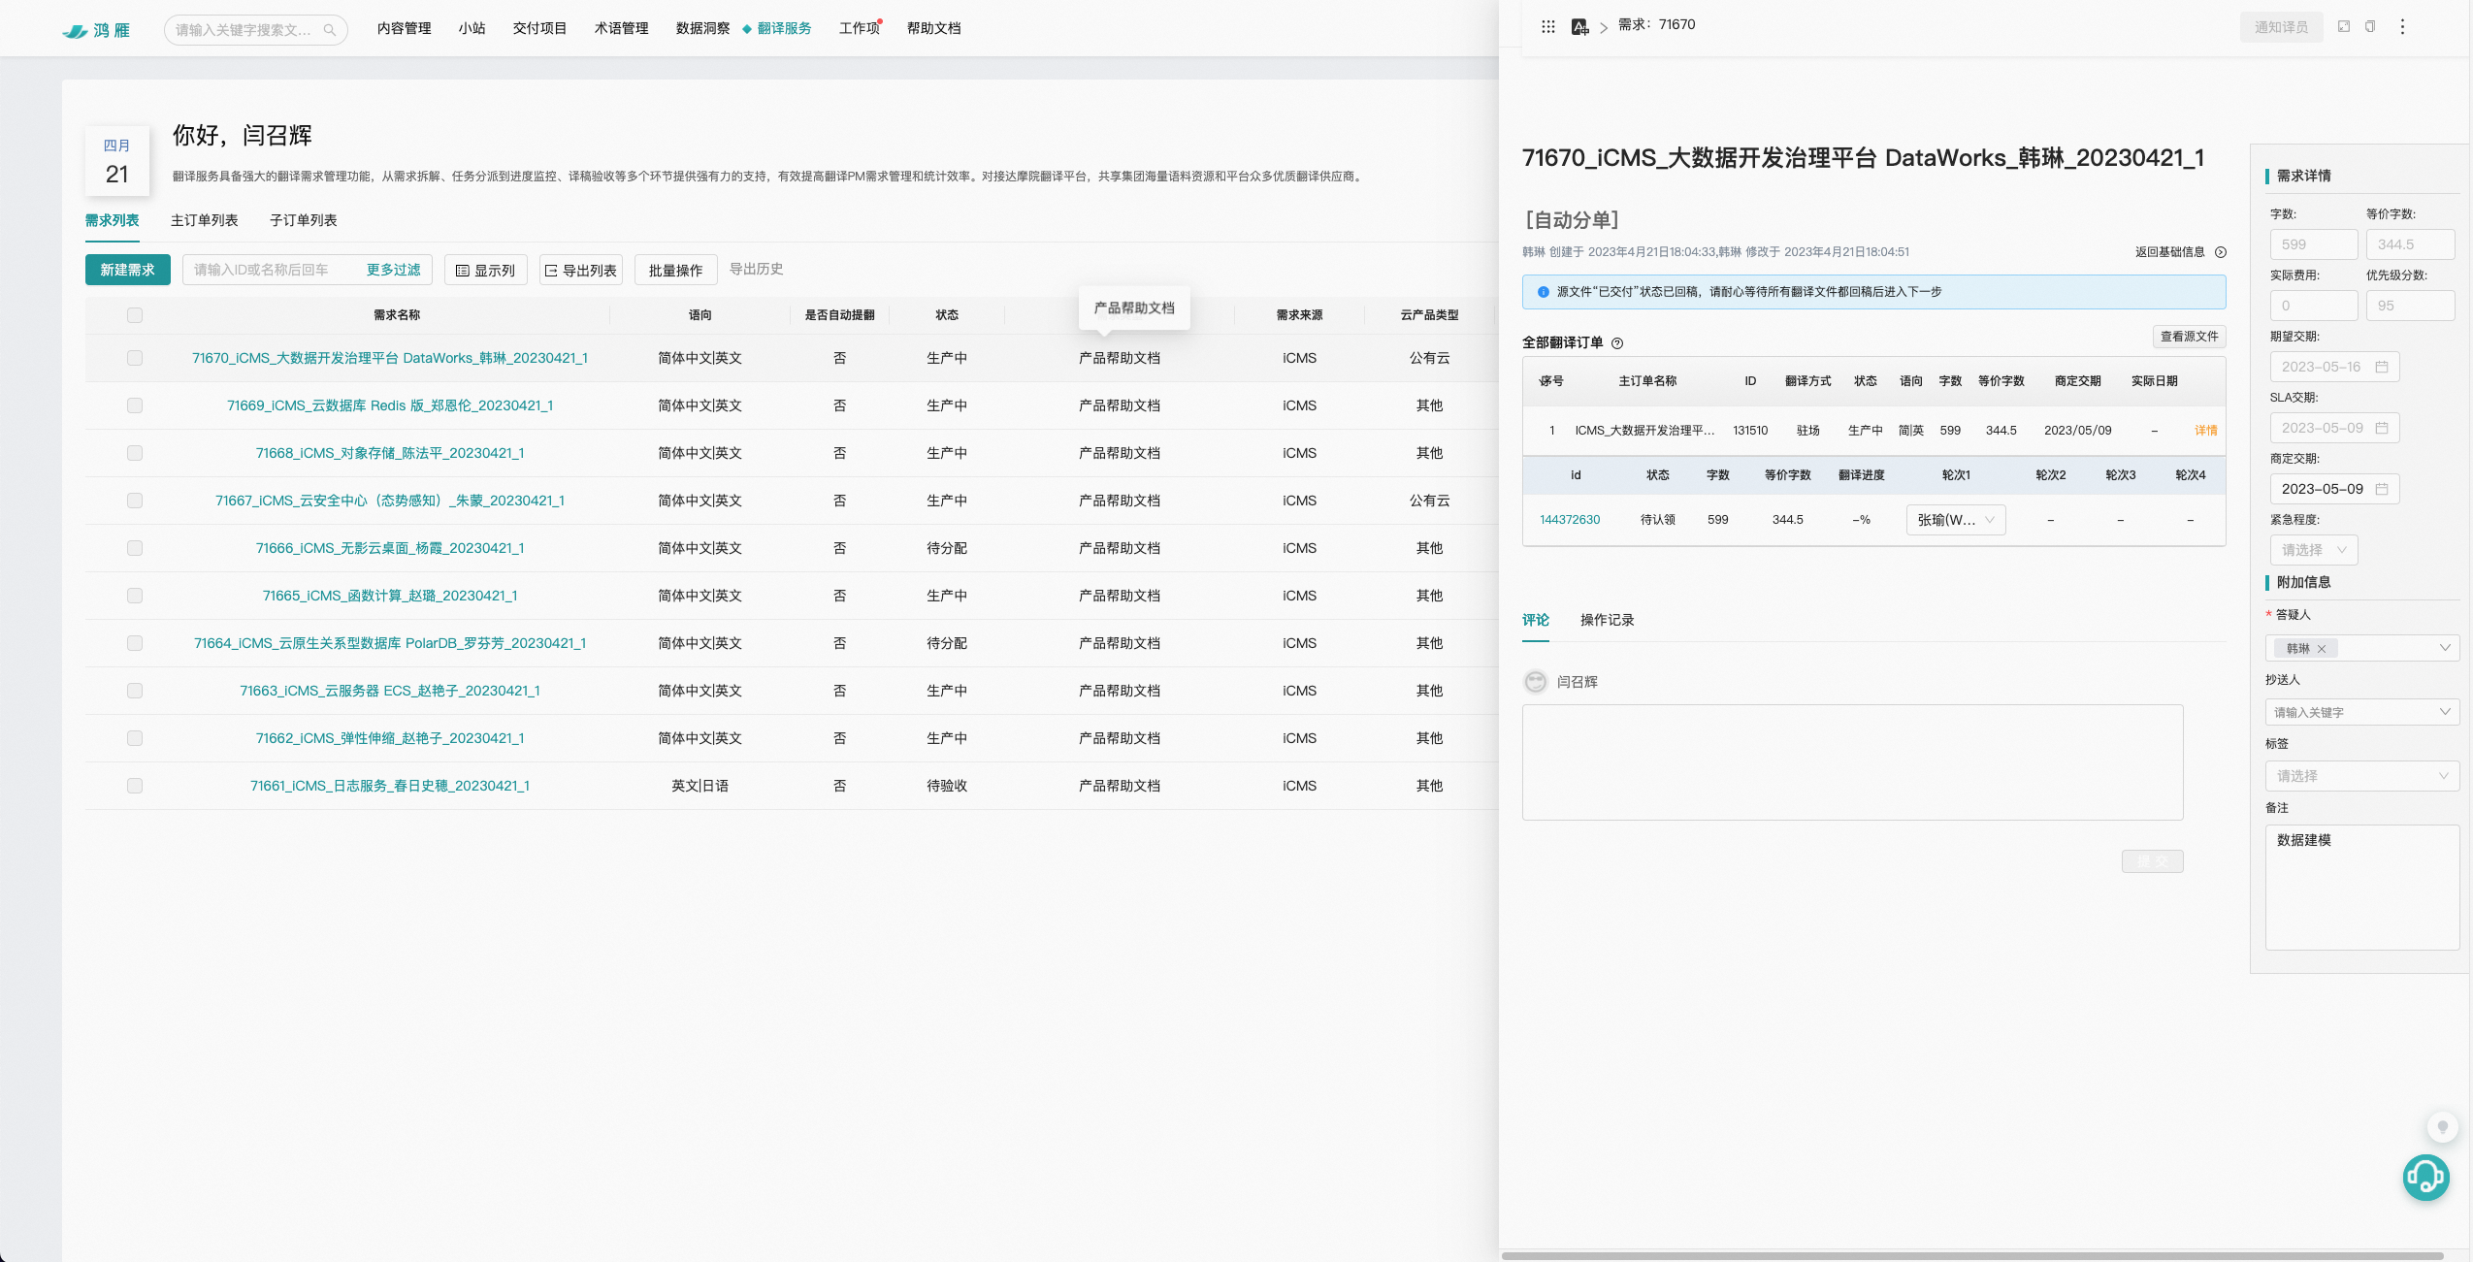Click the 查看源文件 button
This screenshot has height=1262, width=2473.
[2189, 337]
